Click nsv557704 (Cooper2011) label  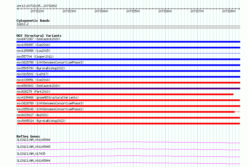pos(35,57)
